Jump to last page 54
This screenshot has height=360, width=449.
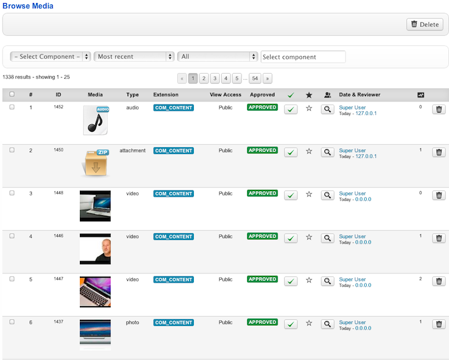(x=255, y=79)
